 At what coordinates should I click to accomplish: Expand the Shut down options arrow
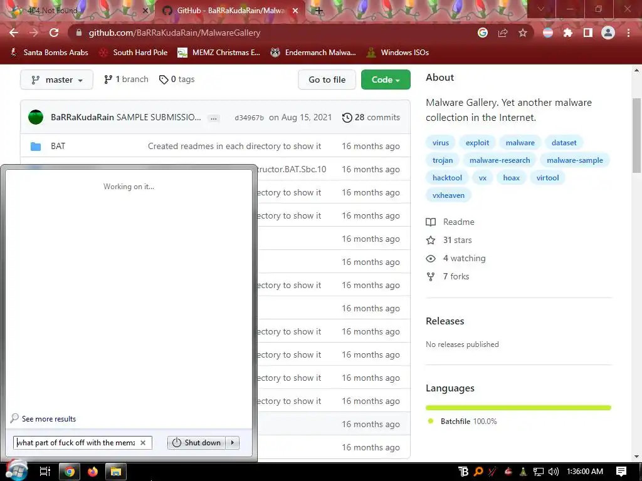point(233,443)
